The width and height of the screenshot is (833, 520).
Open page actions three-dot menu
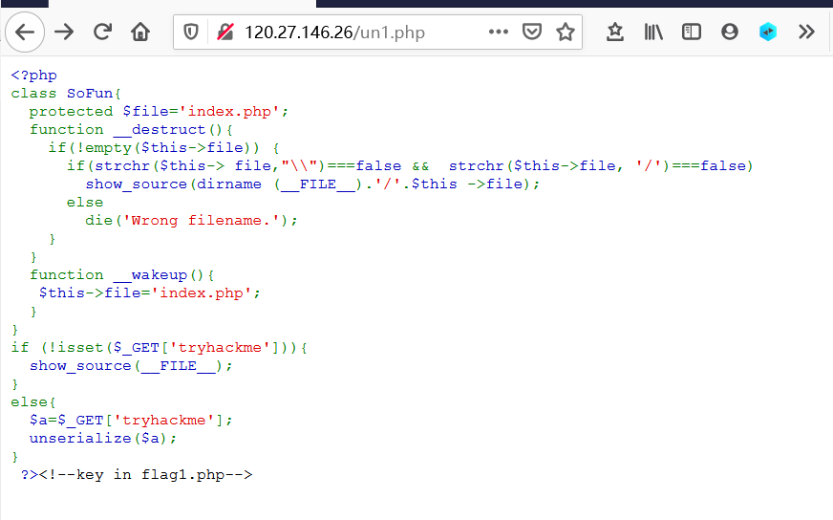[x=499, y=32]
